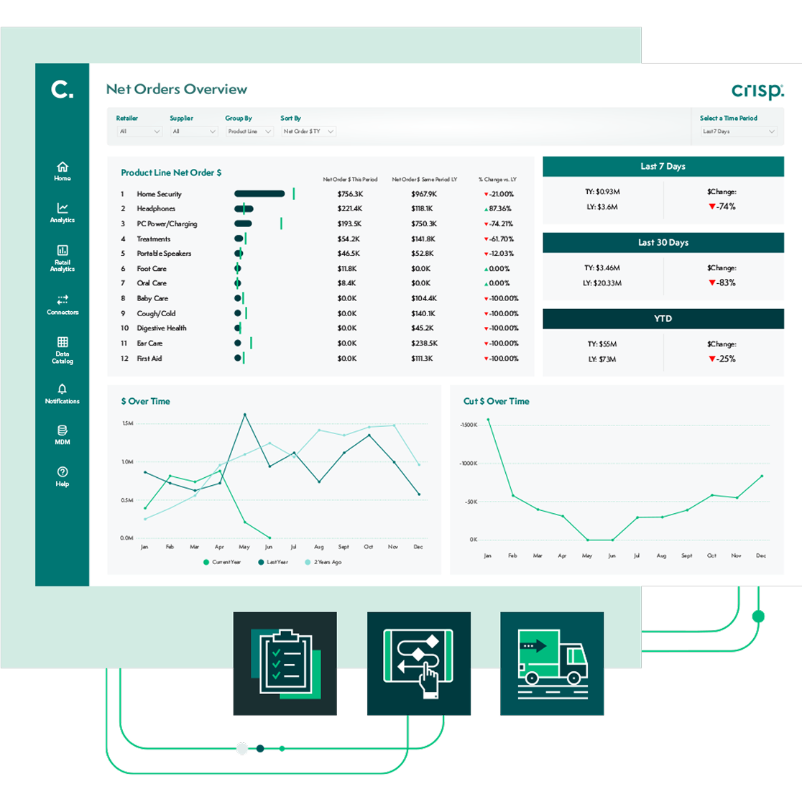This screenshot has width=802, height=802.
Task: Select the Home Security product row
Action: 159,194
